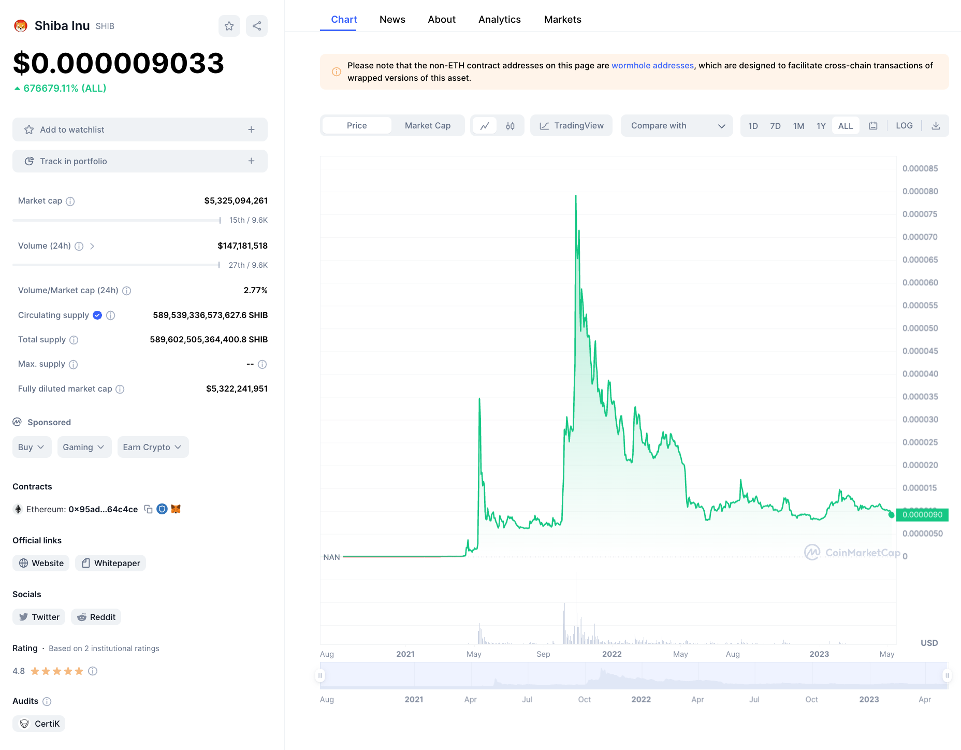Open the Reddit social link

[x=96, y=617]
